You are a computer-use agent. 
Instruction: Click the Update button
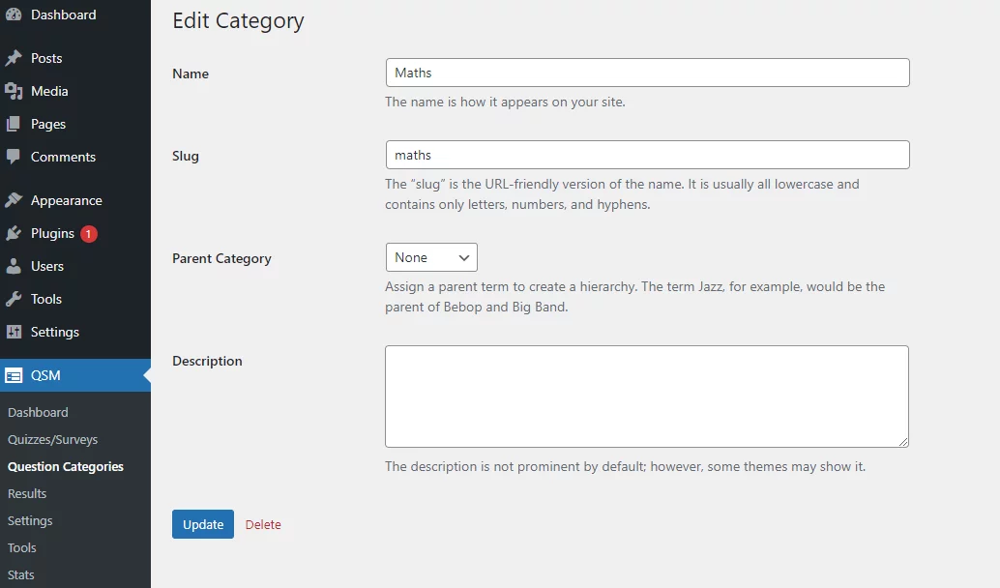pos(203,524)
